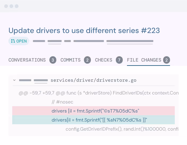Click the count badge beside FILE CHANGES
187x145 pixels.
(x=167, y=60)
